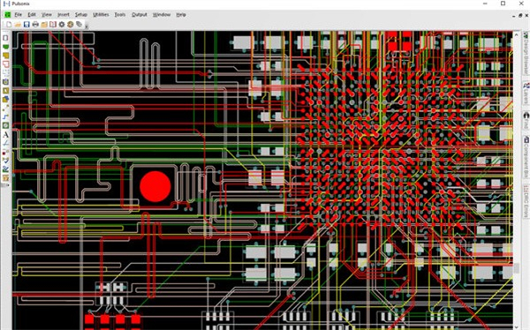The image size is (530, 330).
Task: Open the Utilities menu
Action: click(101, 14)
